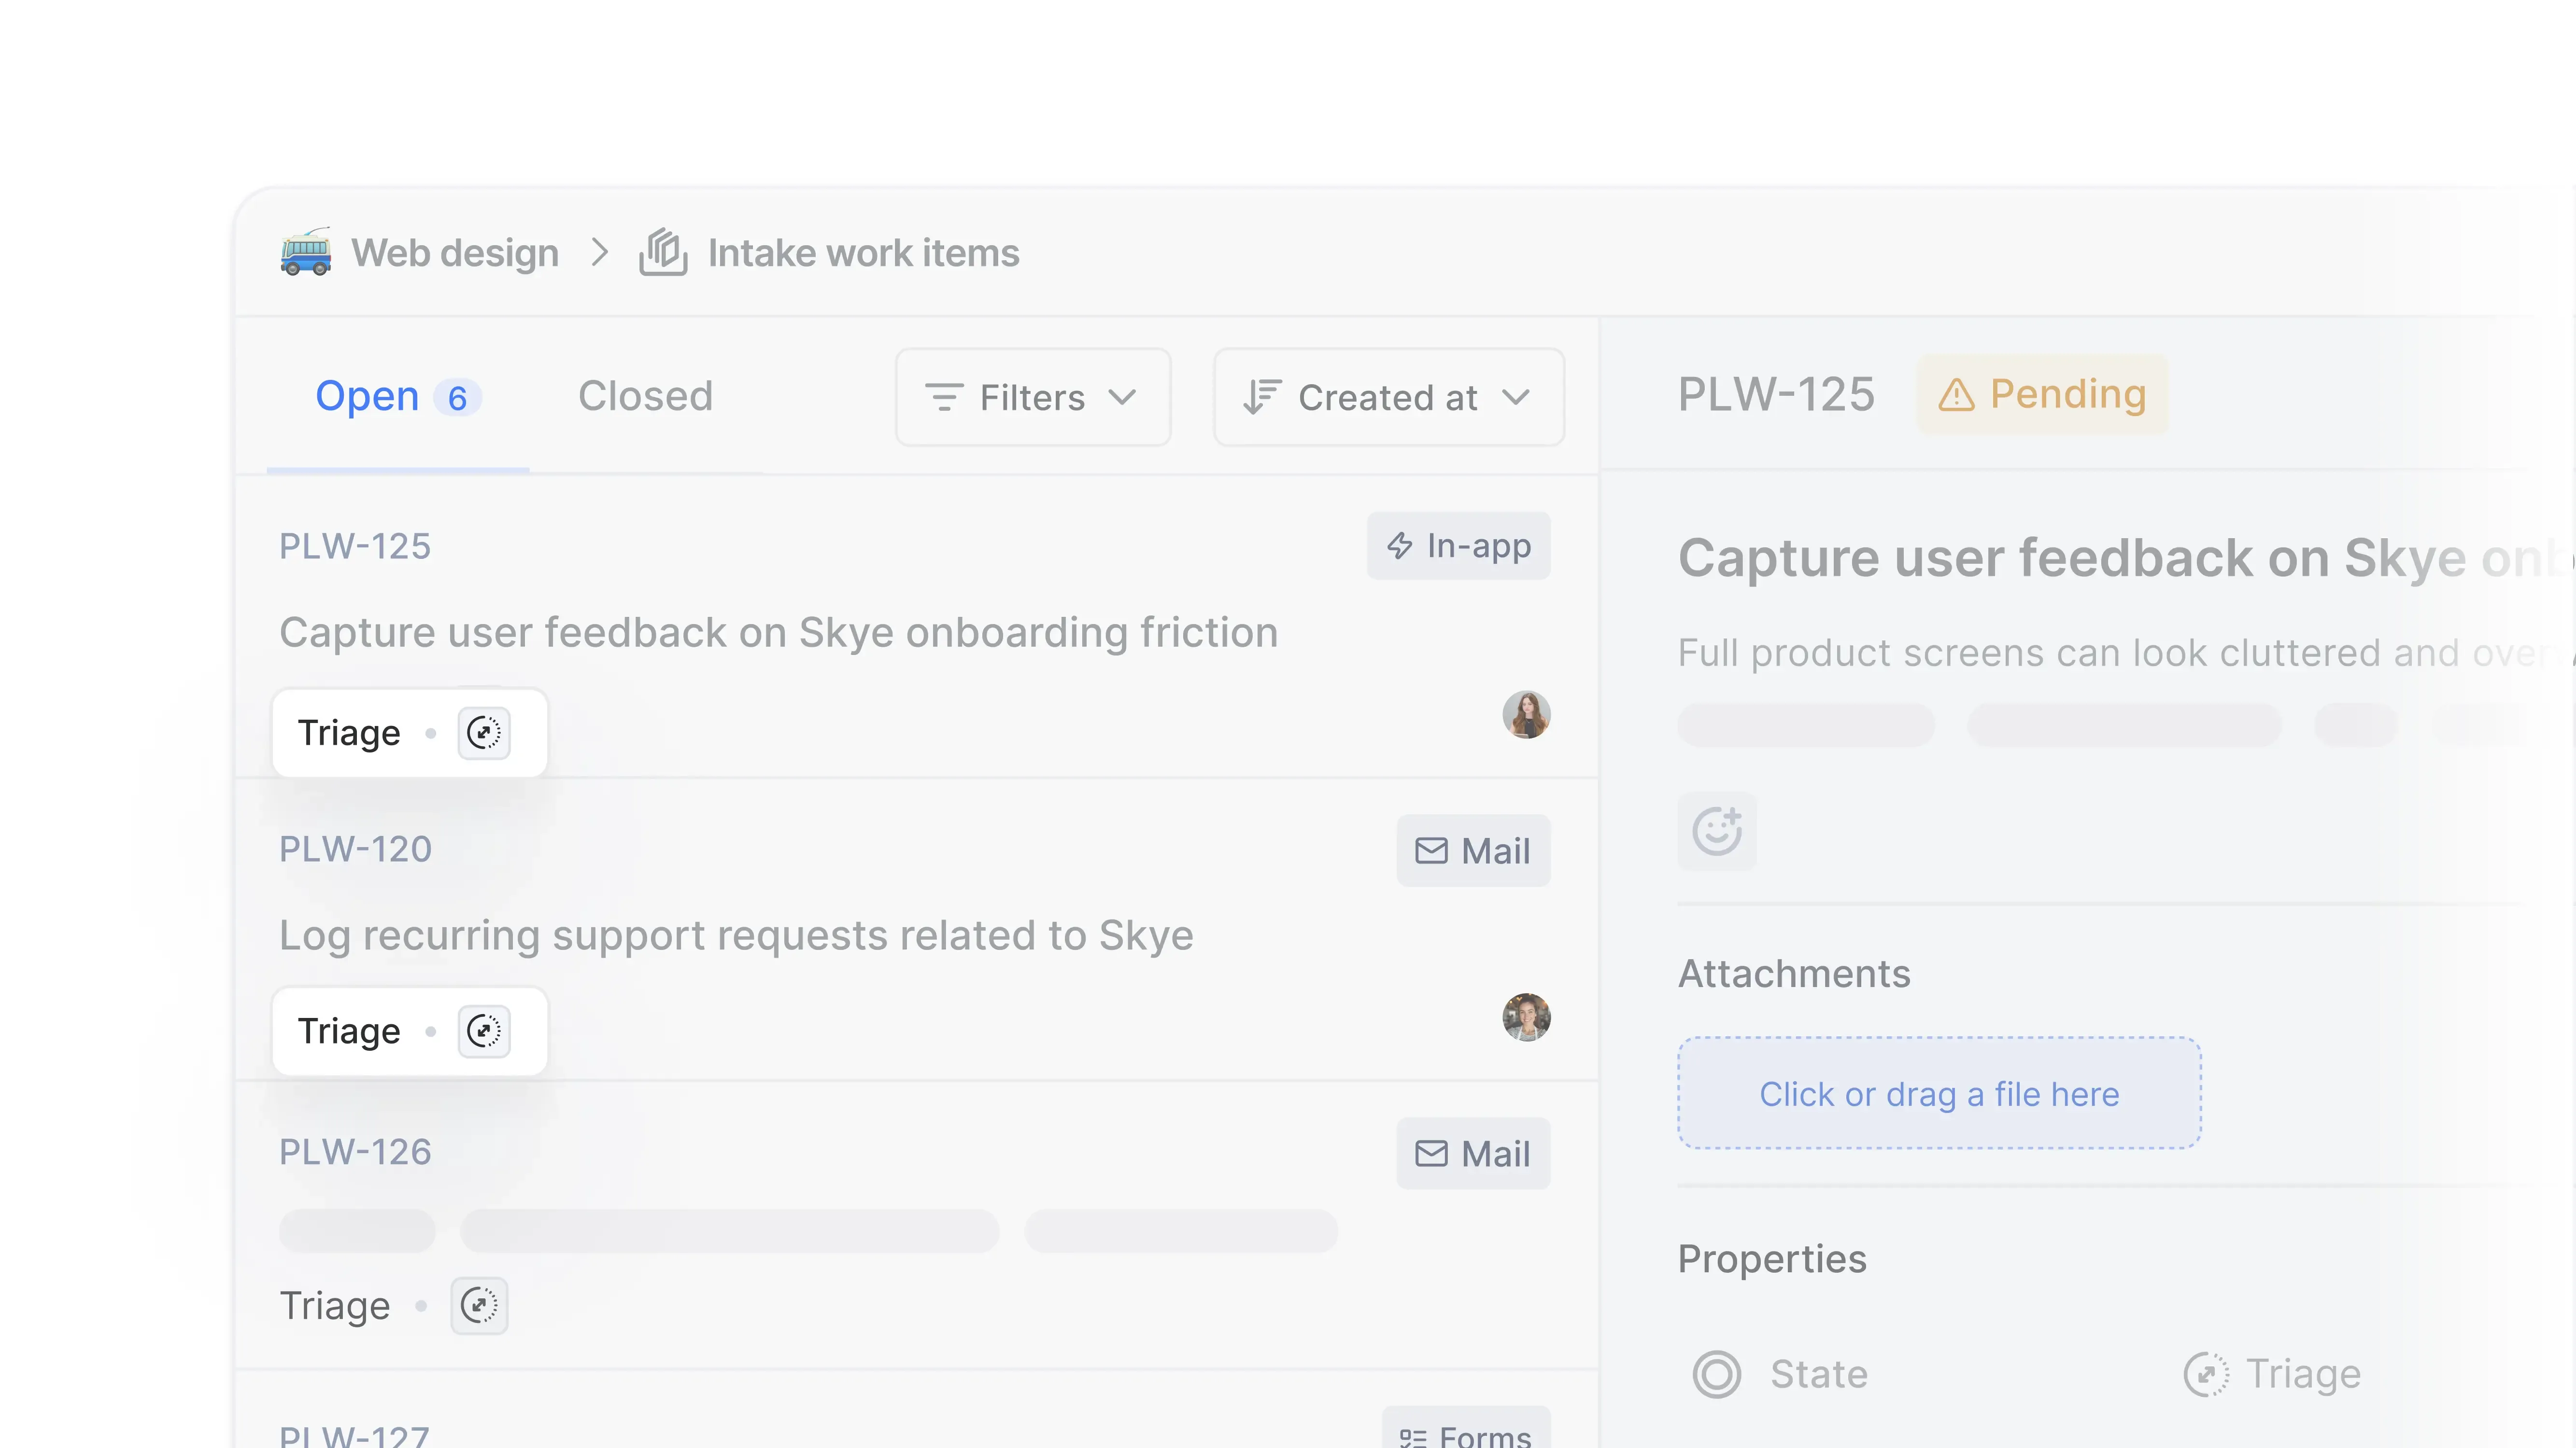Screen dimensions: 2576x1448
Task: Click the Pending warning status badge
Action: click(x=2042, y=395)
